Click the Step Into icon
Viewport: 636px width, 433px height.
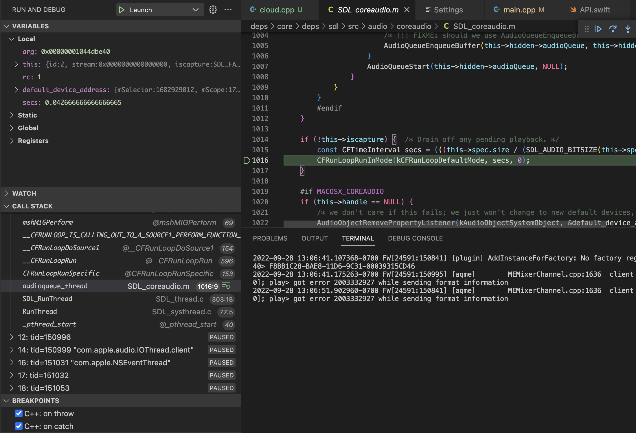tap(628, 29)
